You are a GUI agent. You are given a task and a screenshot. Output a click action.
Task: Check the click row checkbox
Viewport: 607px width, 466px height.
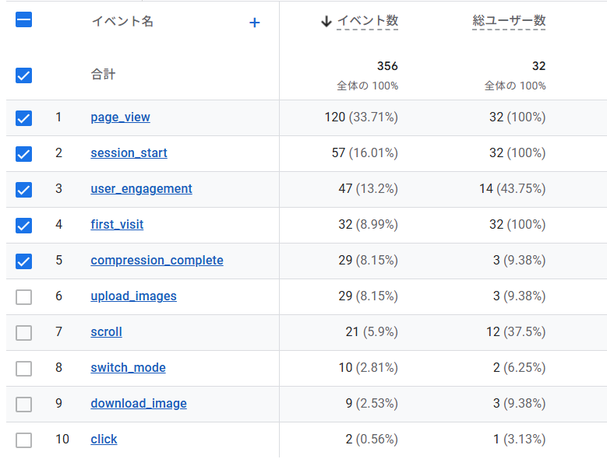pos(23,440)
